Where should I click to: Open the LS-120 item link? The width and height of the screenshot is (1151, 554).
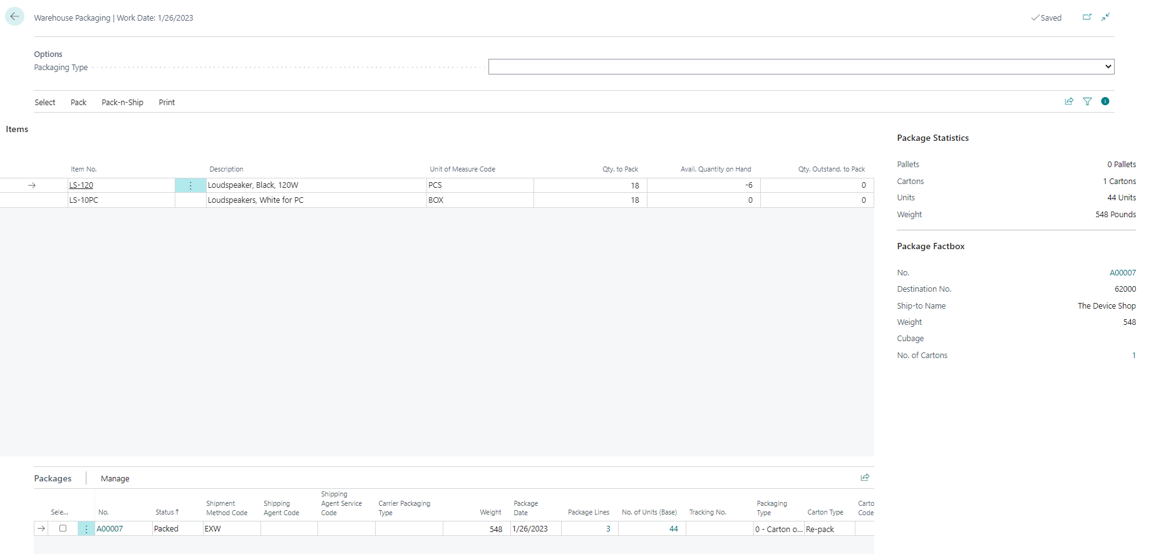click(x=81, y=185)
